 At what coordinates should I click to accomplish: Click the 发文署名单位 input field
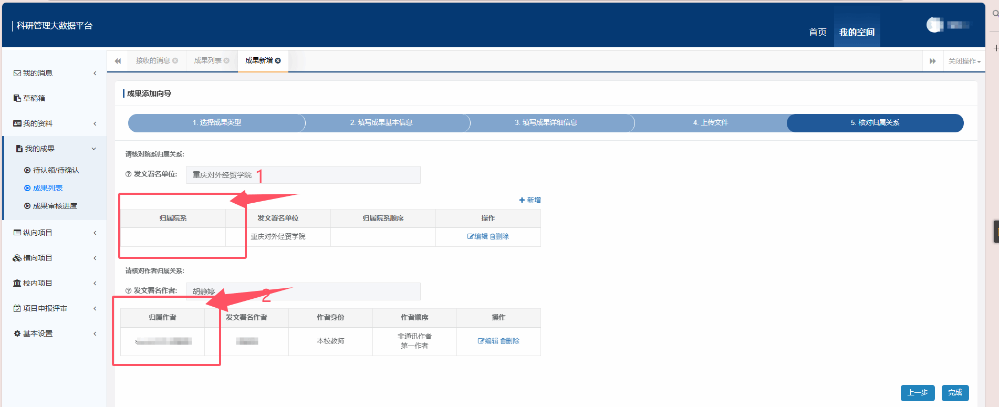tap(303, 175)
